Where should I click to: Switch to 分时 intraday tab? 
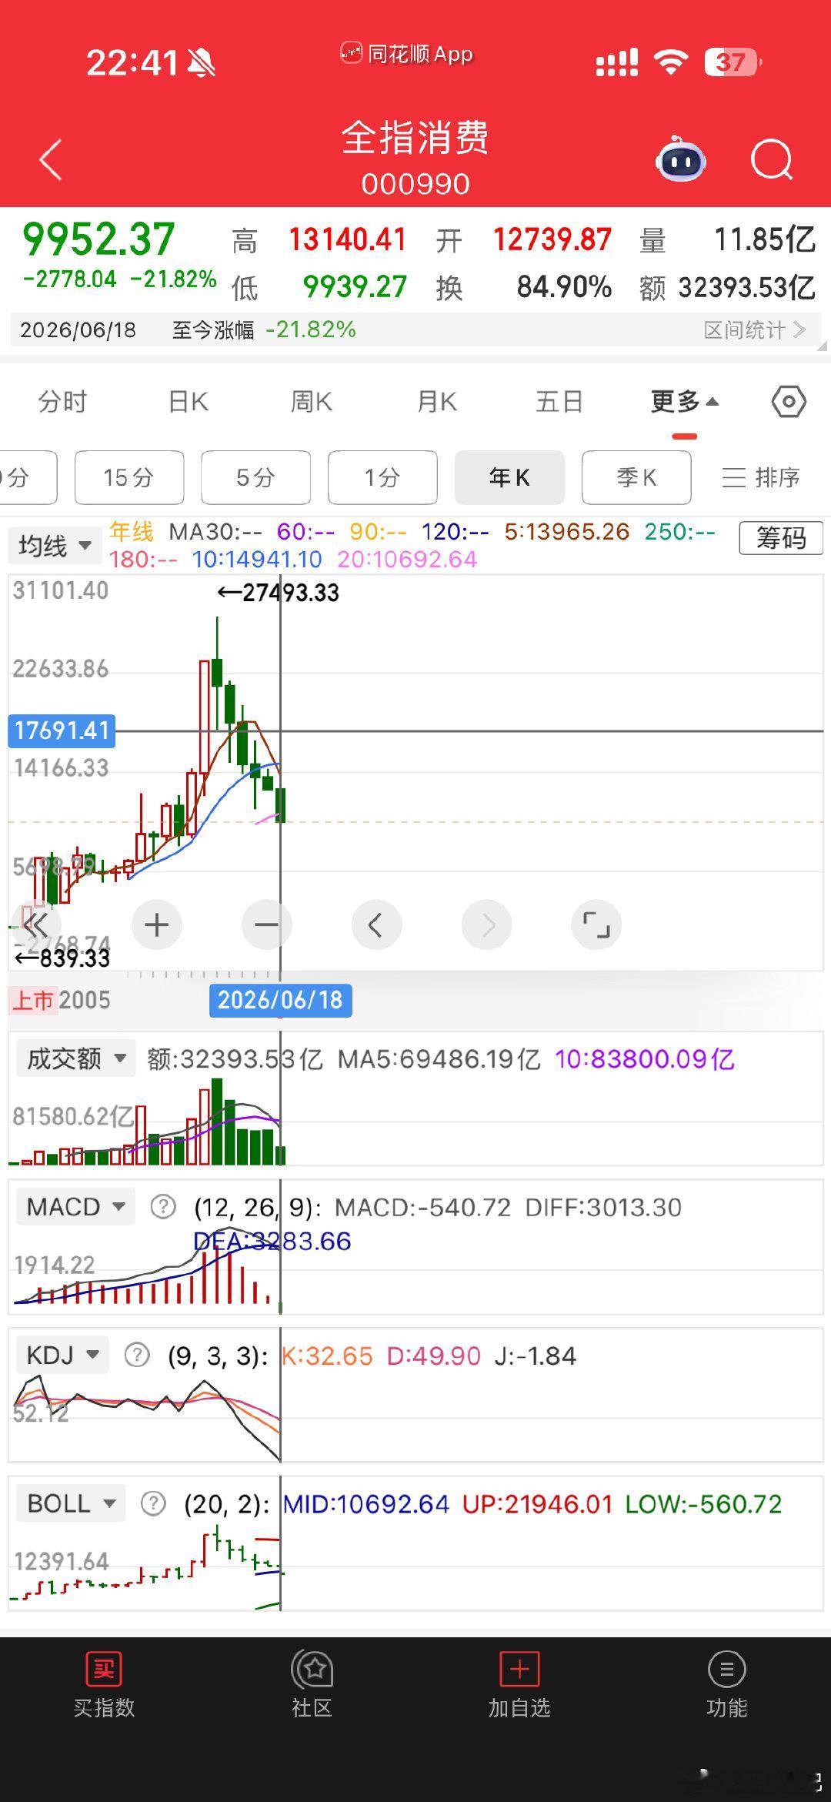click(x=62, y=402)
